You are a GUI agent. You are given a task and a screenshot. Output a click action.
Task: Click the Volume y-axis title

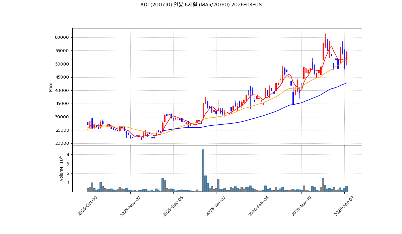pyautogui.click(x=61, y=168)
